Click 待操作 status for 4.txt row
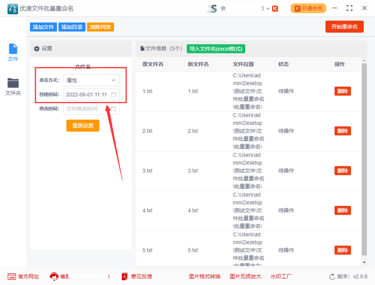Screen dimensions: 375x285 (286, 211)
